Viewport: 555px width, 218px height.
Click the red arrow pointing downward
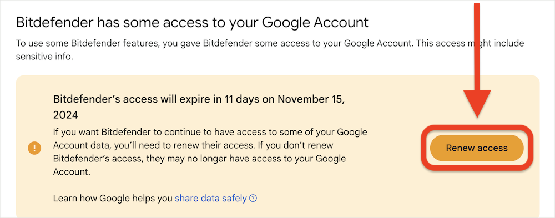click(477, 59)
